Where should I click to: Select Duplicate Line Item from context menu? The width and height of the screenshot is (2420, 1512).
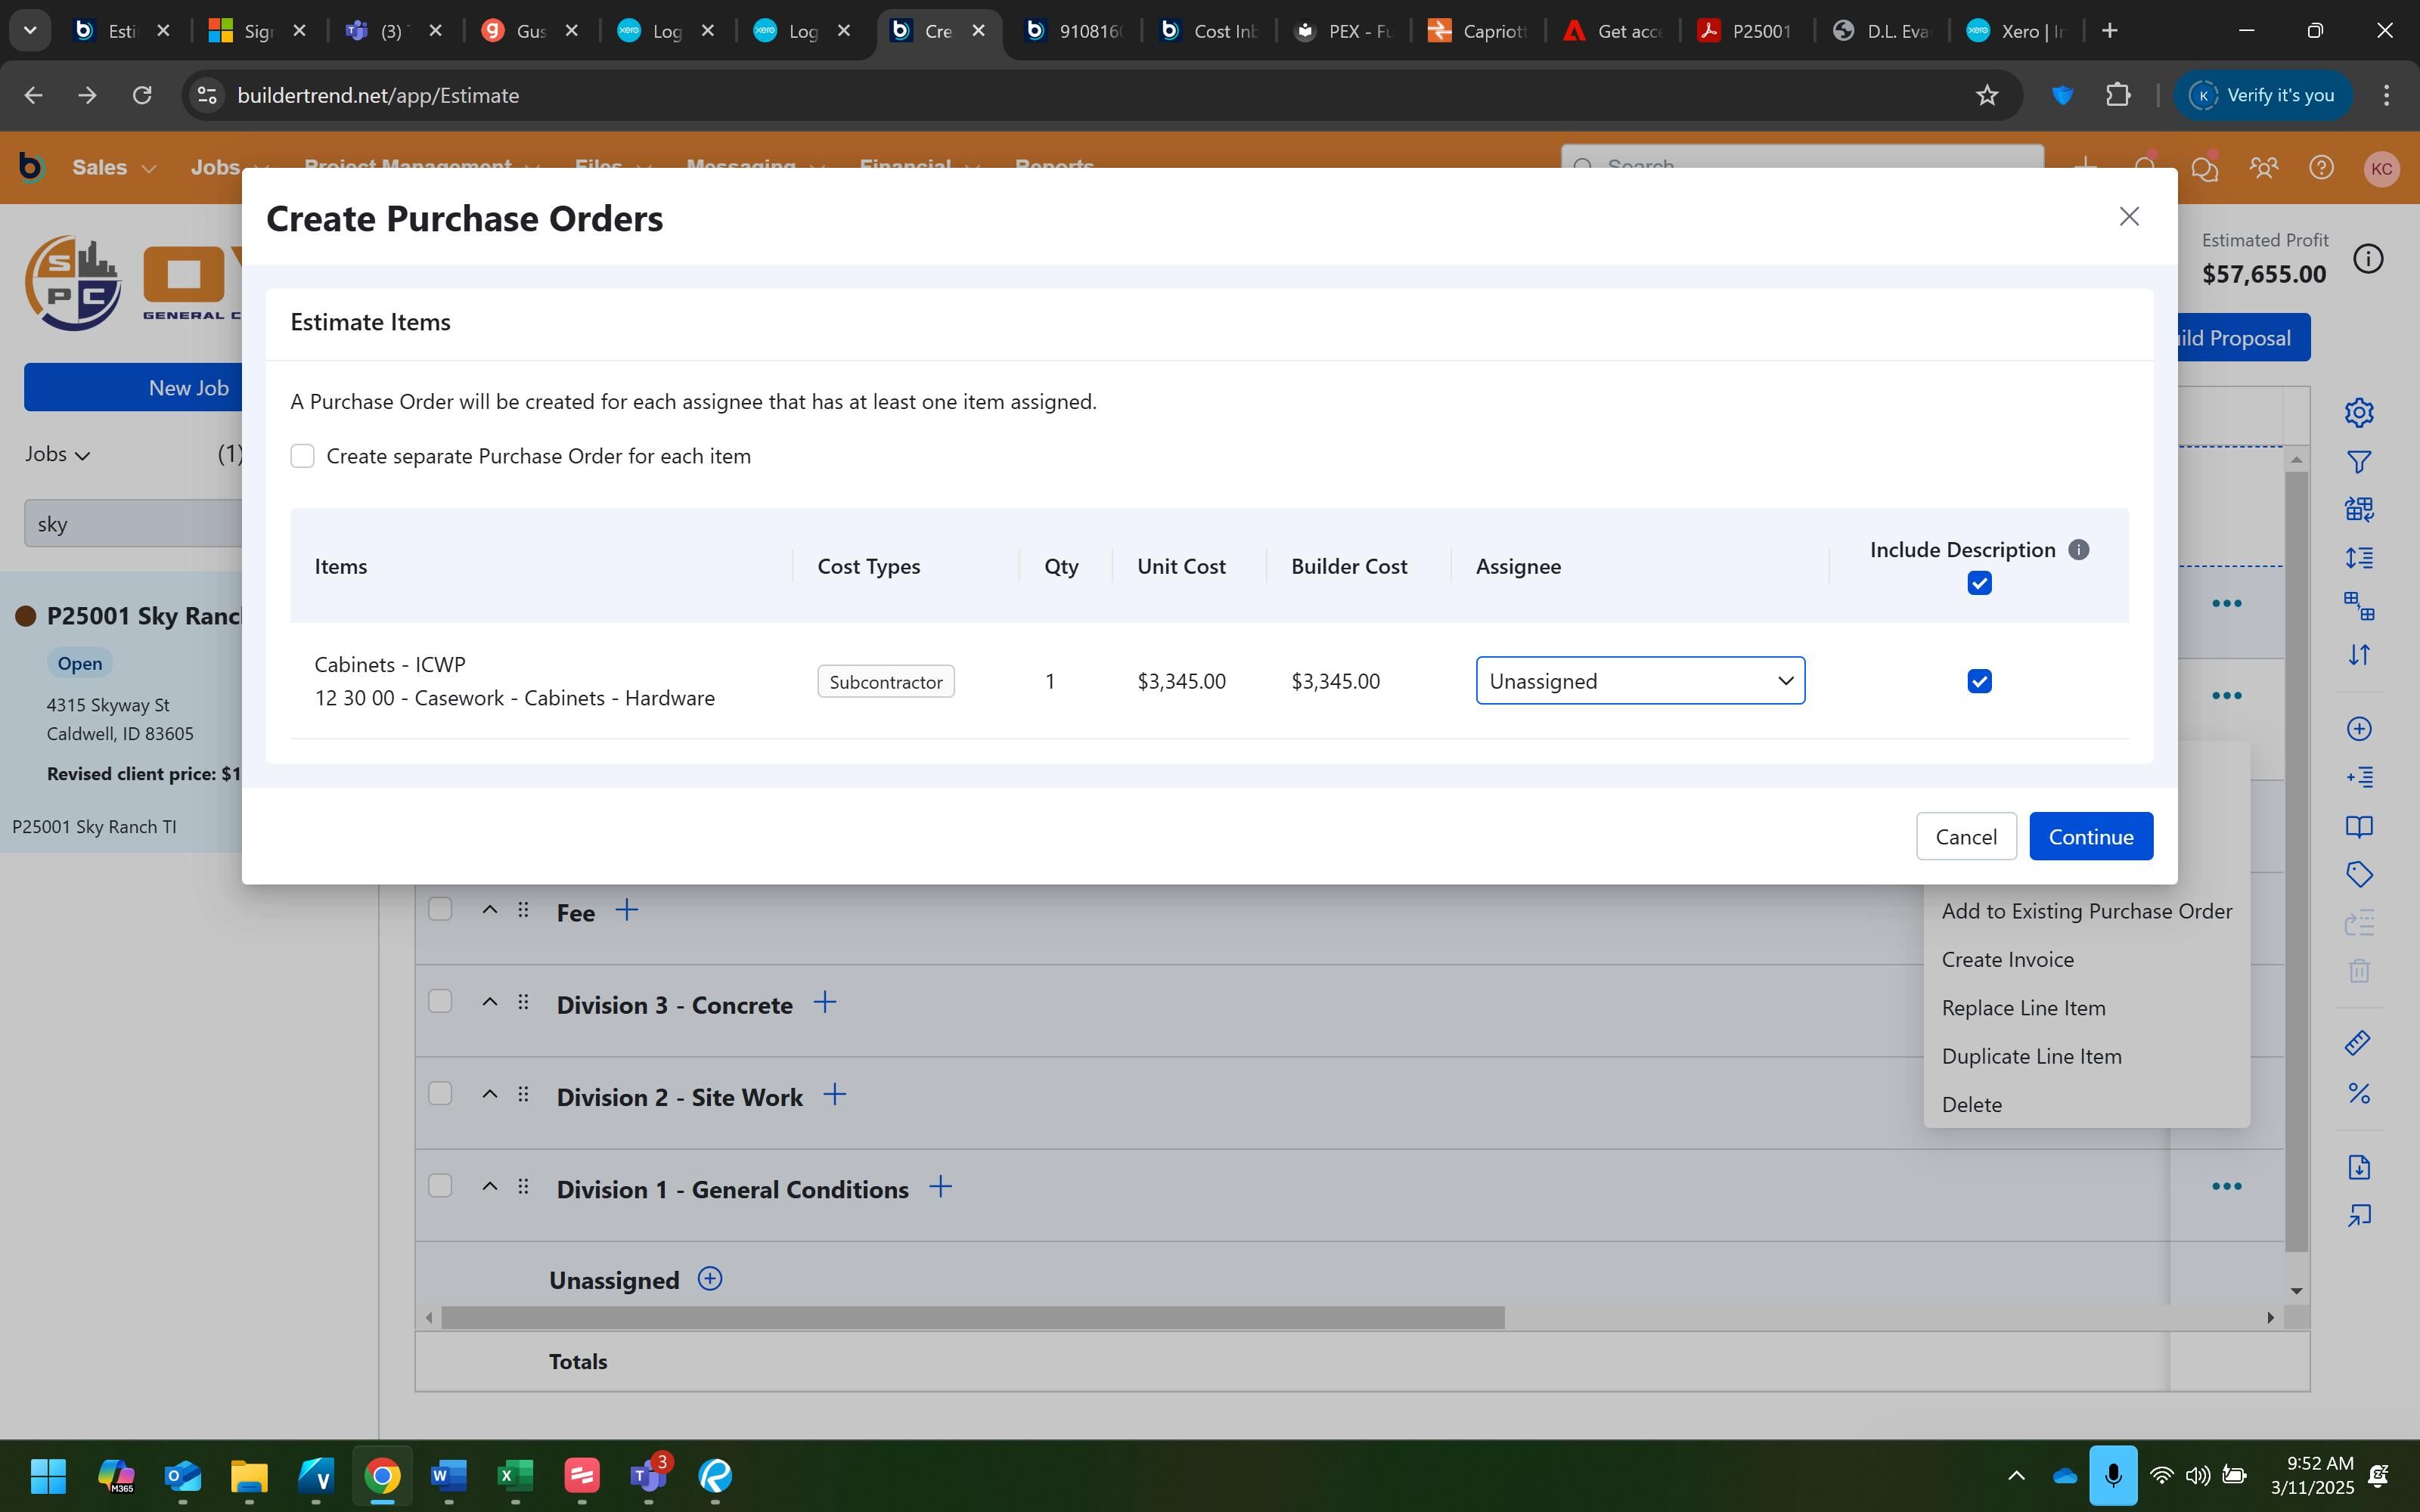coord(2031,1056)
